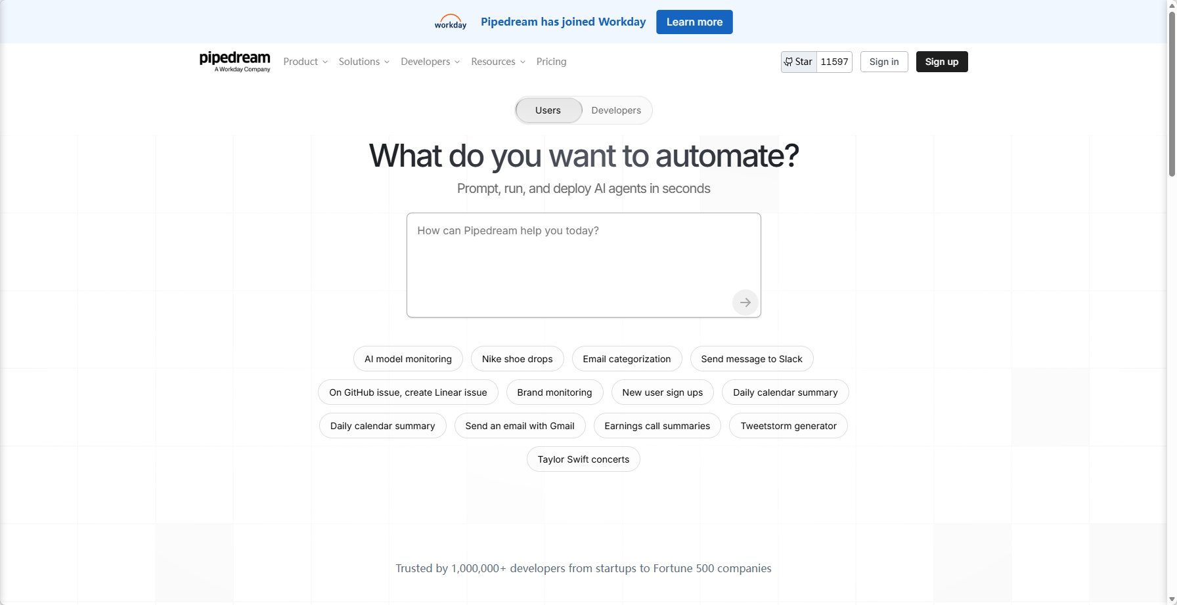
Task: Switch to the Developers view toggle
Action: coord(616,110)
